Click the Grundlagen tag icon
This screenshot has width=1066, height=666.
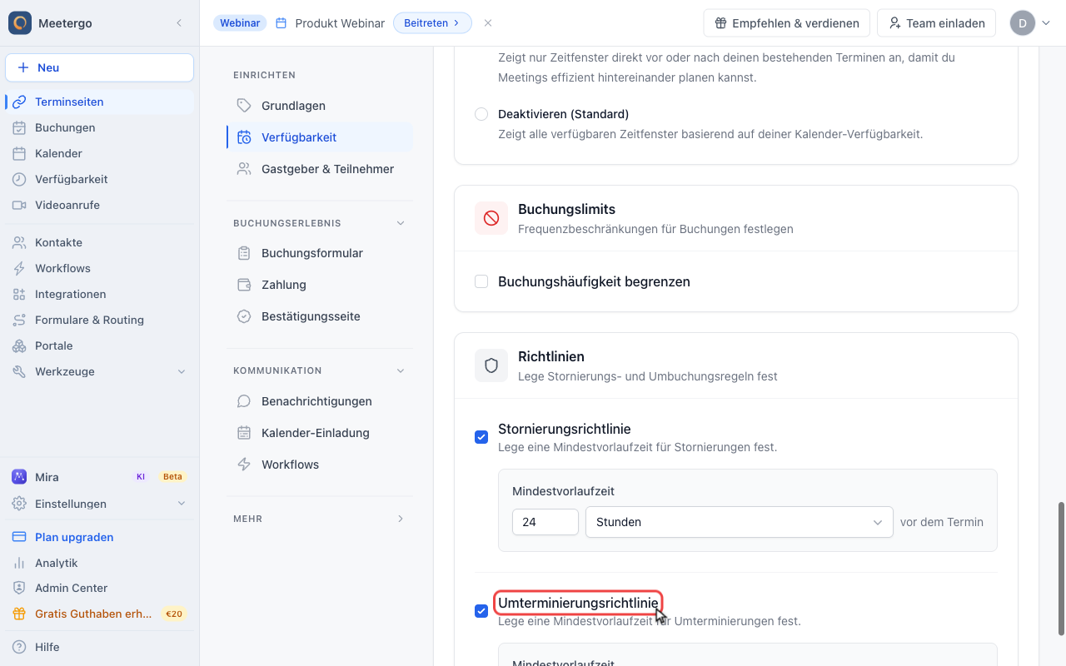(x=244, y=106)
